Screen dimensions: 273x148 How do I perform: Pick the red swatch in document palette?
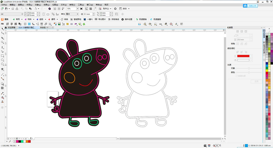coord(30,141)
